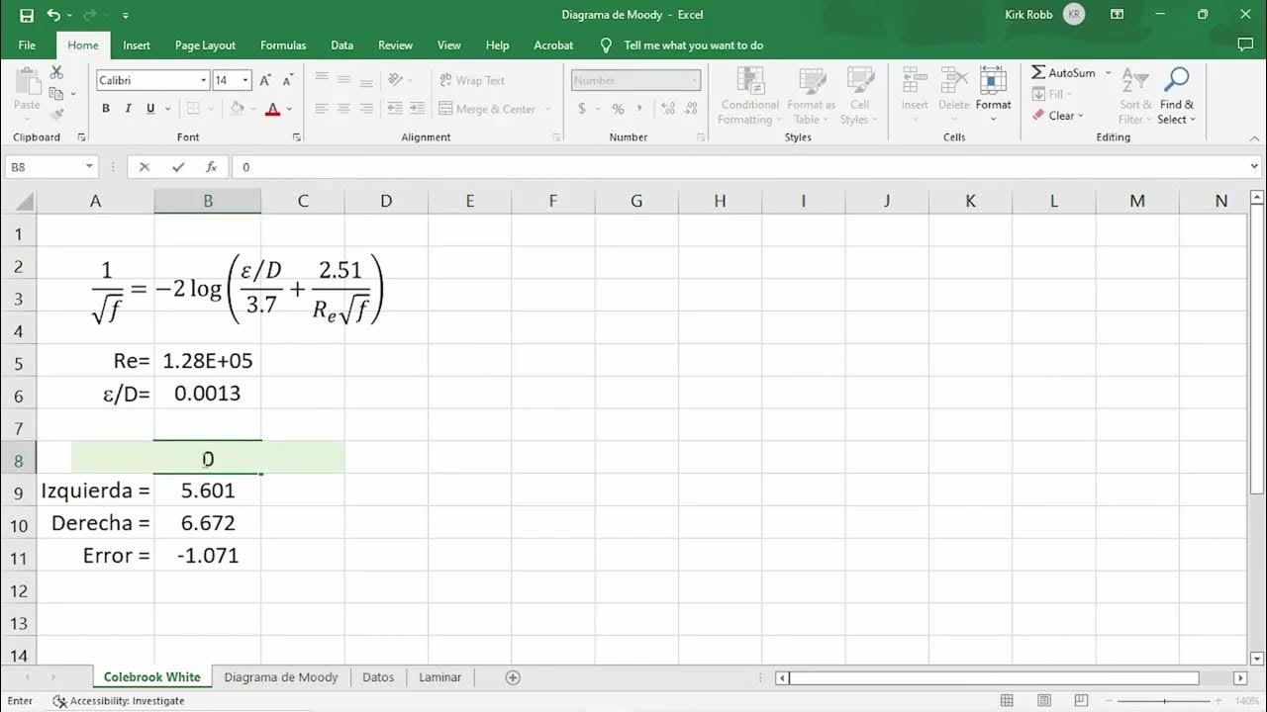Viewport: 1267px width, 712px height.
Task: Open the File menu tab
Action: click(27, 45)
